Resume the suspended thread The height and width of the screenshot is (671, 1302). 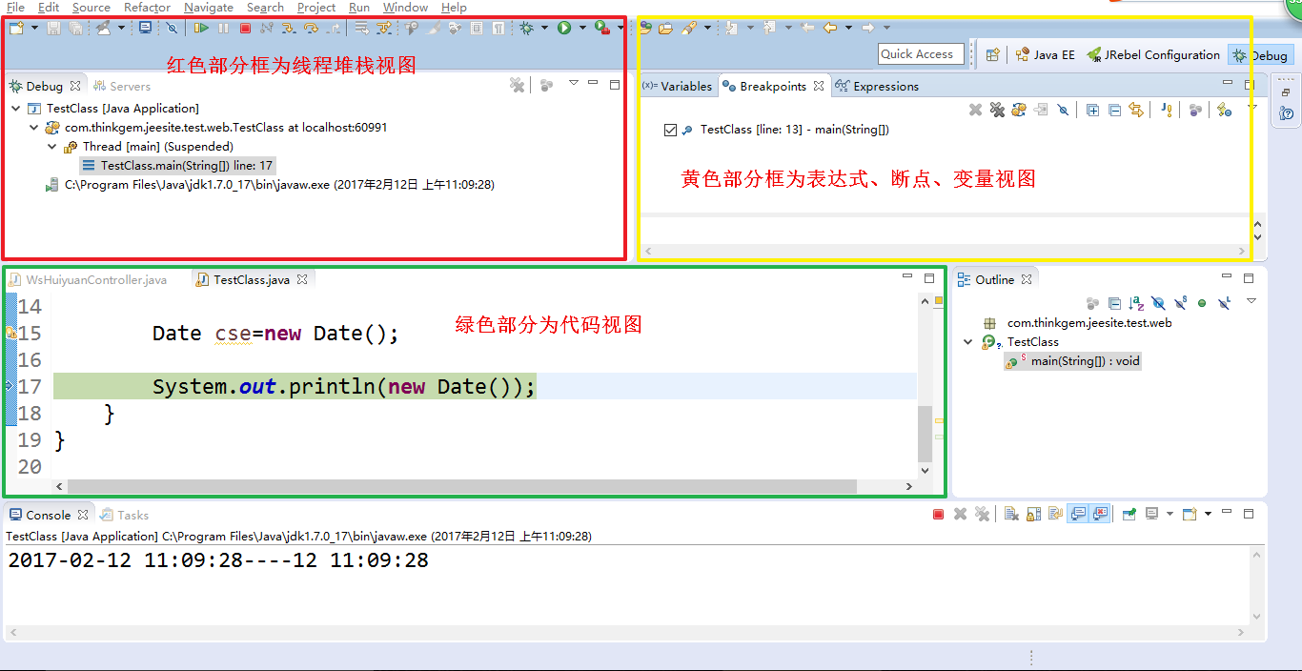[201, 29]
